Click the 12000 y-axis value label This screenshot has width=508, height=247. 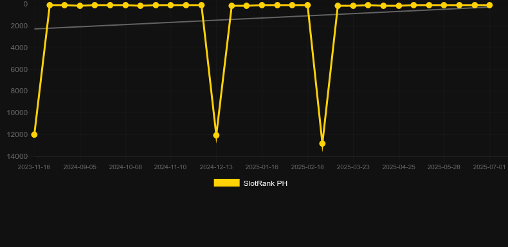point(17,134)
